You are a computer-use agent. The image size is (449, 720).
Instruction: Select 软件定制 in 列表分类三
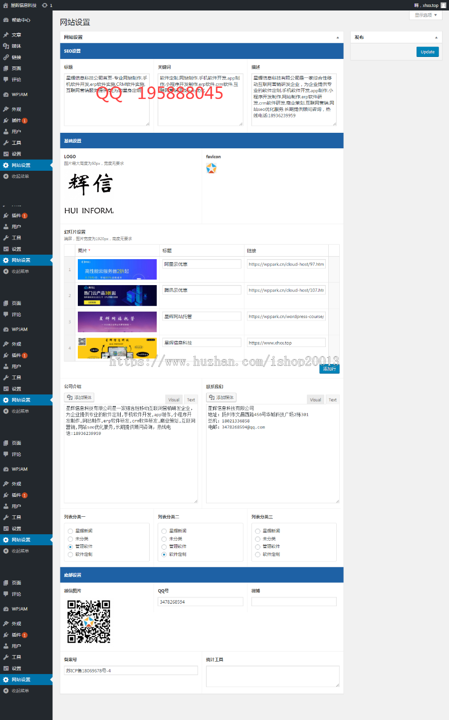257,555
